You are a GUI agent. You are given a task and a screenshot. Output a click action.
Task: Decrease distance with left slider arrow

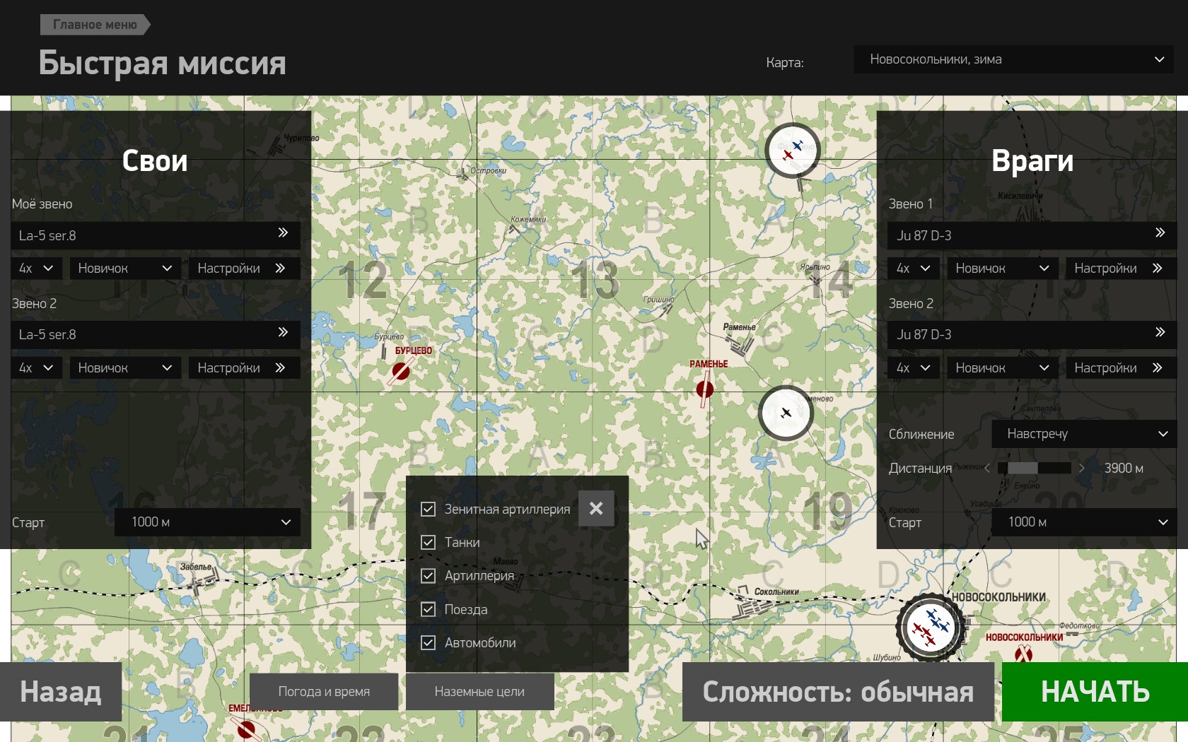point(987,468)
